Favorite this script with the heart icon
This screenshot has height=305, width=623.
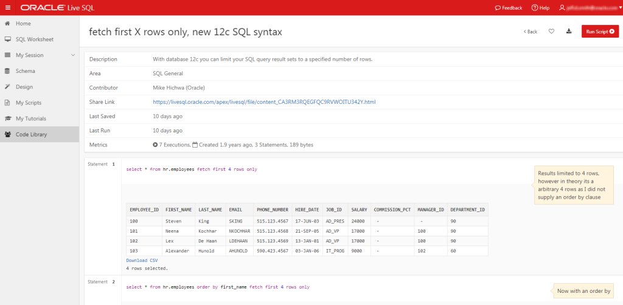click(x=551, y=32)
